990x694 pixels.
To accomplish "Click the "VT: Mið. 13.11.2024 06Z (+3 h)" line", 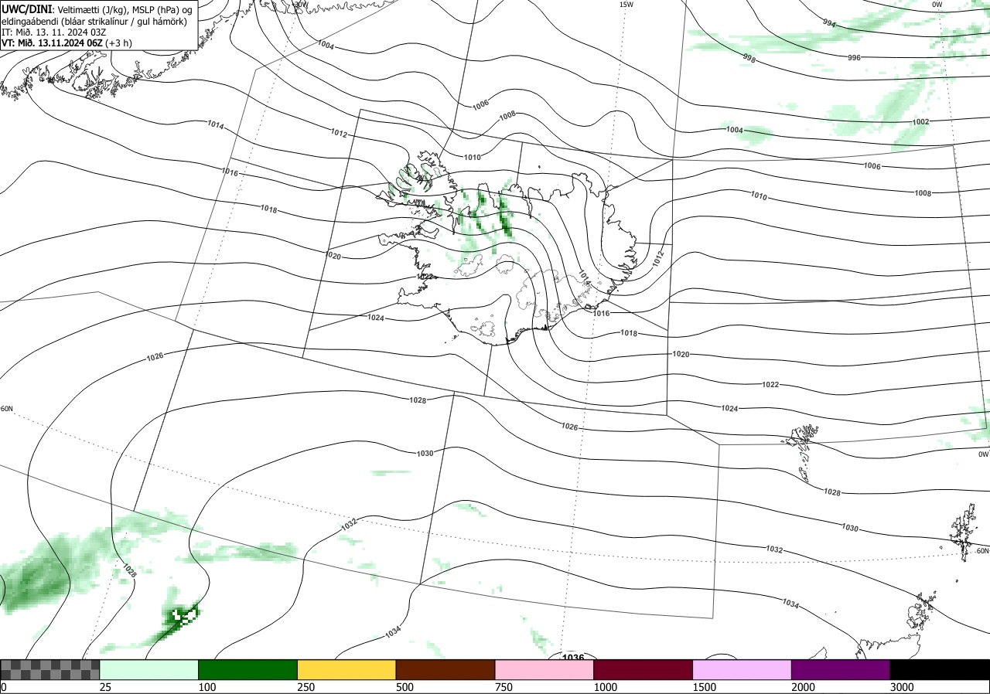I will (x=66, y=44).
